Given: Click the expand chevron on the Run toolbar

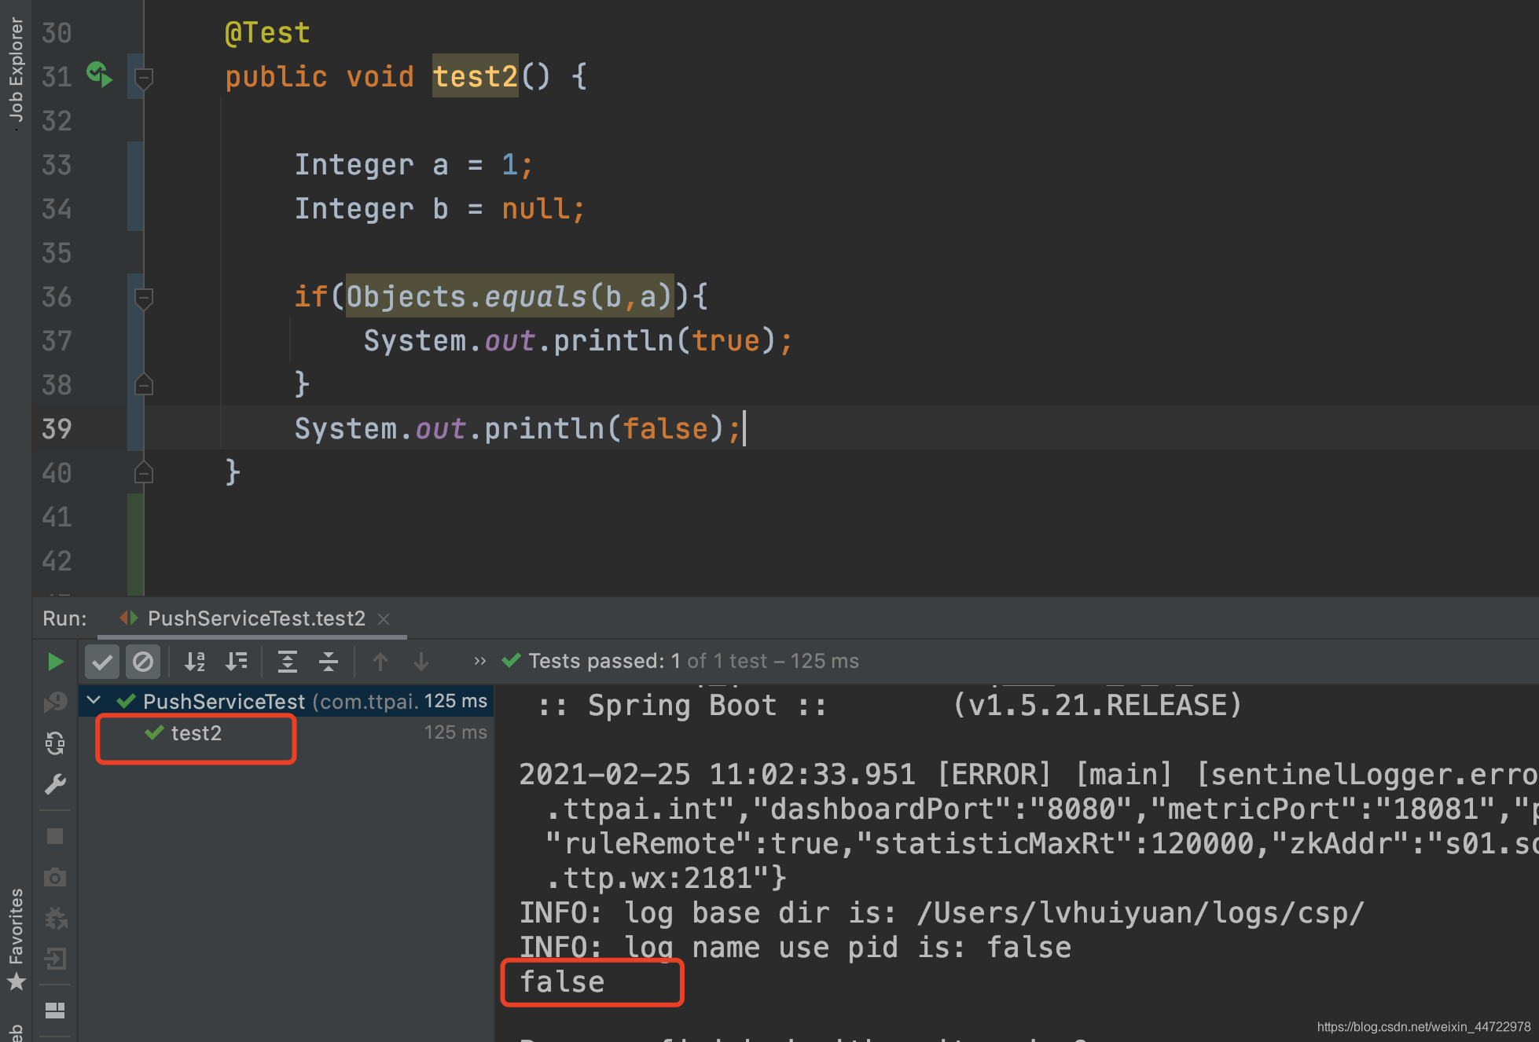Looking at the screenshot, I should (x=479, y=661).
